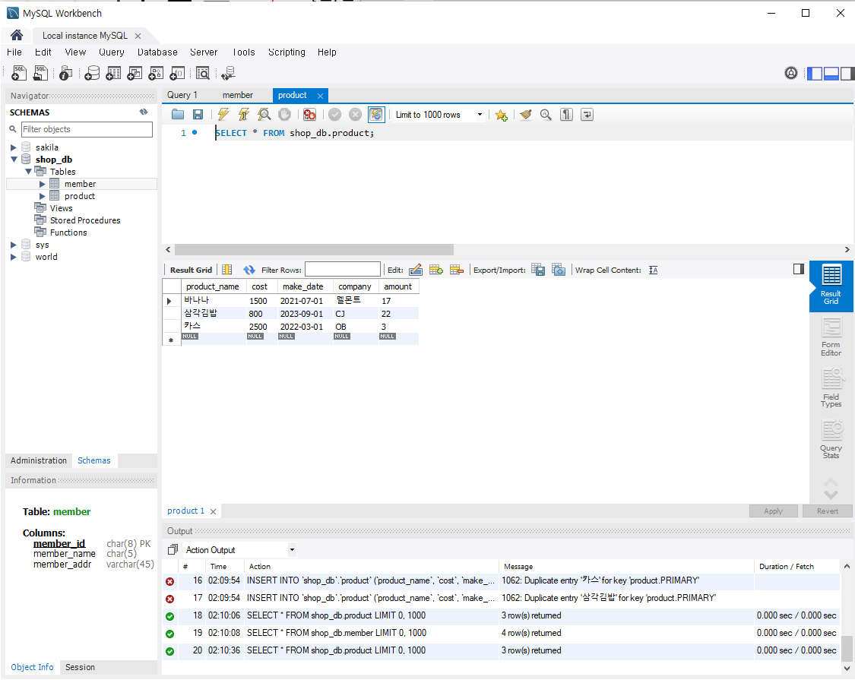The height and width of the screenshot is (680, 855).
Task: Beautify the query broom icon
Action: coord(526,115)
